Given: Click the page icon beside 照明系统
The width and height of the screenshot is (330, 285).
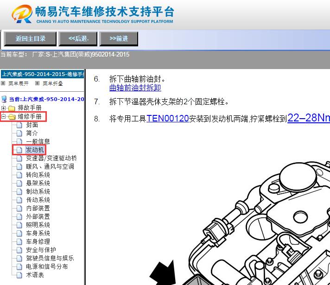Looking at the screenshot, I should click(x=19, y=225).
